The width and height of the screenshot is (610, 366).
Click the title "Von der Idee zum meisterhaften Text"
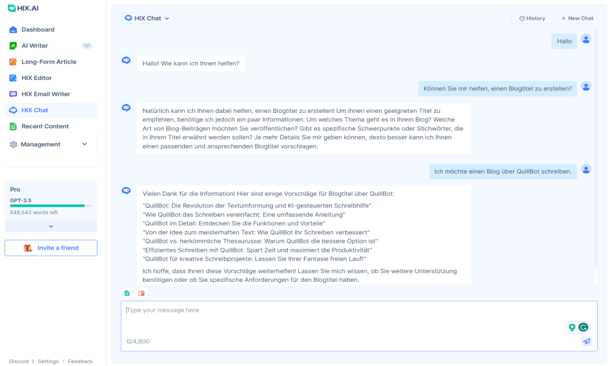256,232
